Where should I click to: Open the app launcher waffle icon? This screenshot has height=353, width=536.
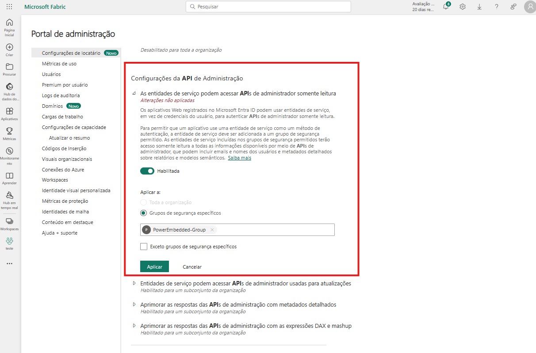9,7
